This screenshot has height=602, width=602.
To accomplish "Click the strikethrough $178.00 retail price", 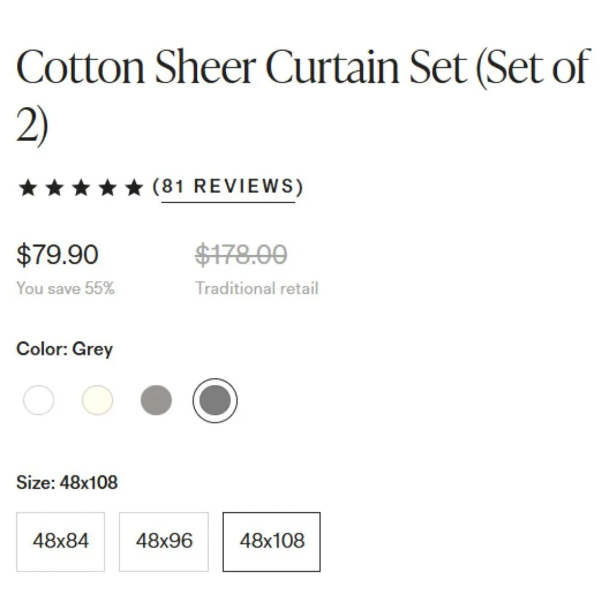I will 240,255.
